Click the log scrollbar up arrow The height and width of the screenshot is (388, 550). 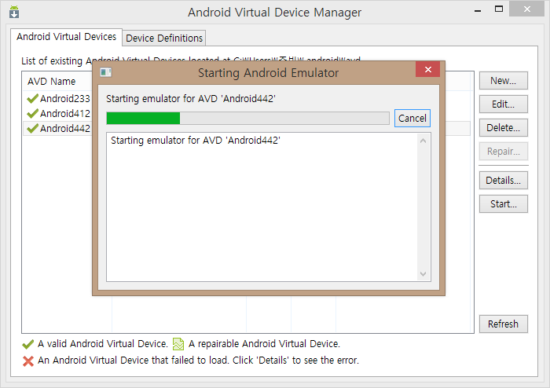[x=423, y=141]
